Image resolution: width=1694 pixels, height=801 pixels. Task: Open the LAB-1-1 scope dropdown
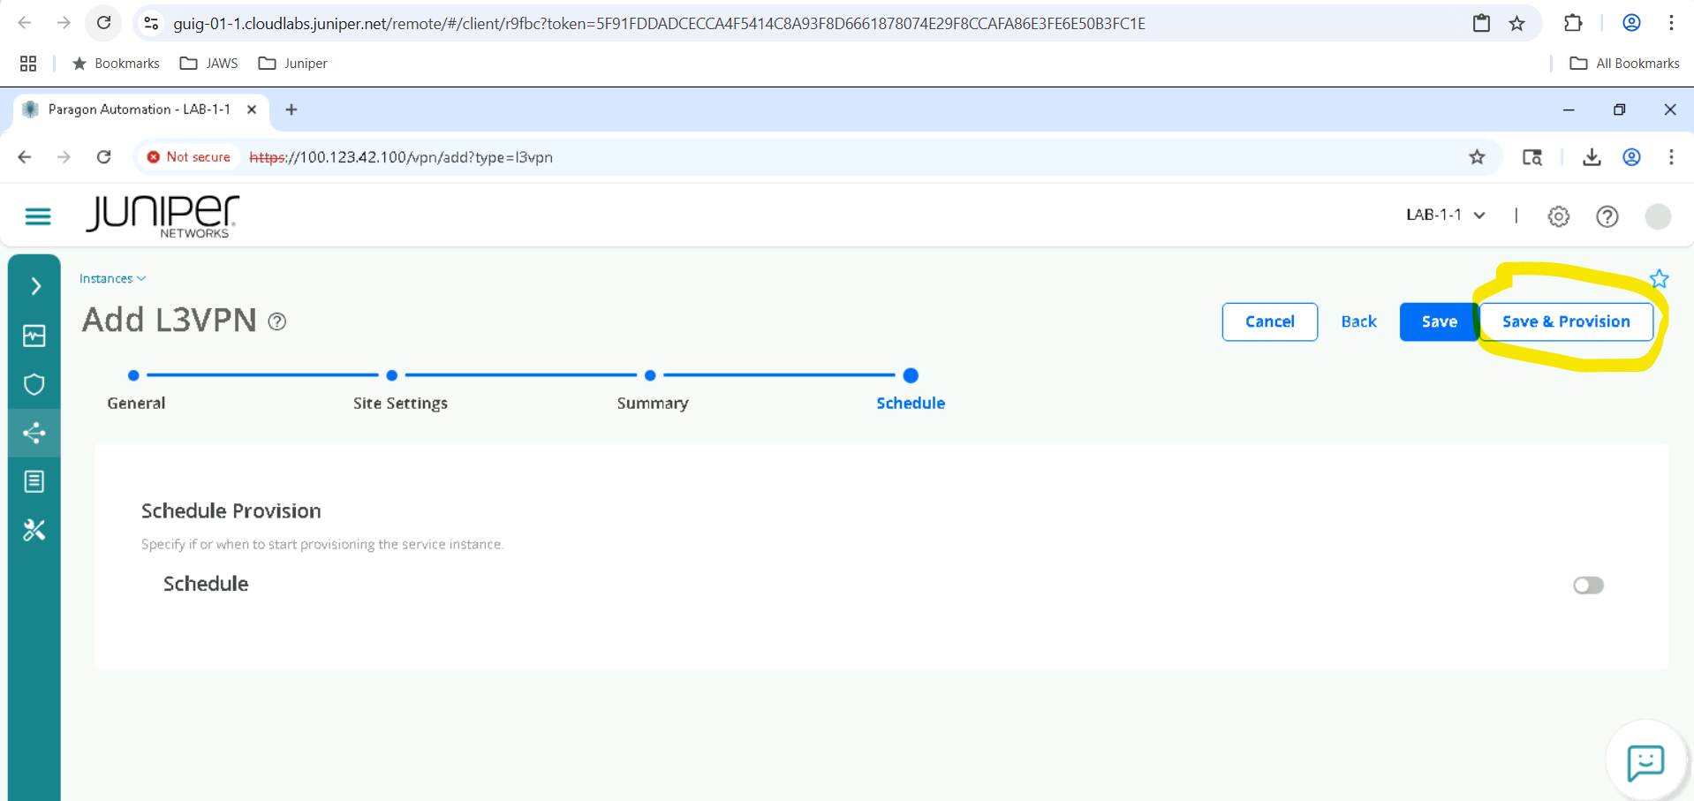1444,215
